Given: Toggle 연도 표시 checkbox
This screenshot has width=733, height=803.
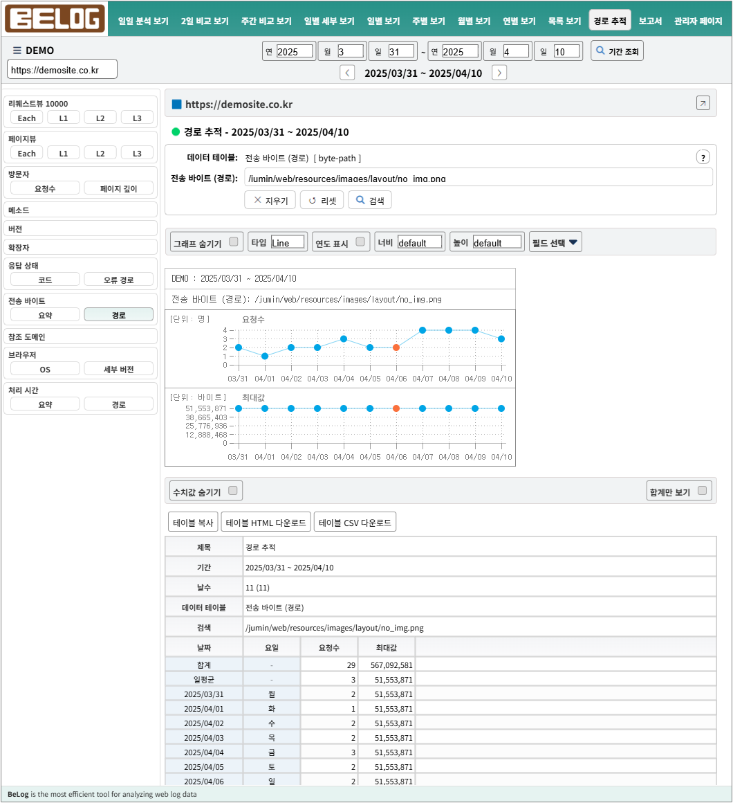Looking at the screenshot, I should (x=360, y=242).
